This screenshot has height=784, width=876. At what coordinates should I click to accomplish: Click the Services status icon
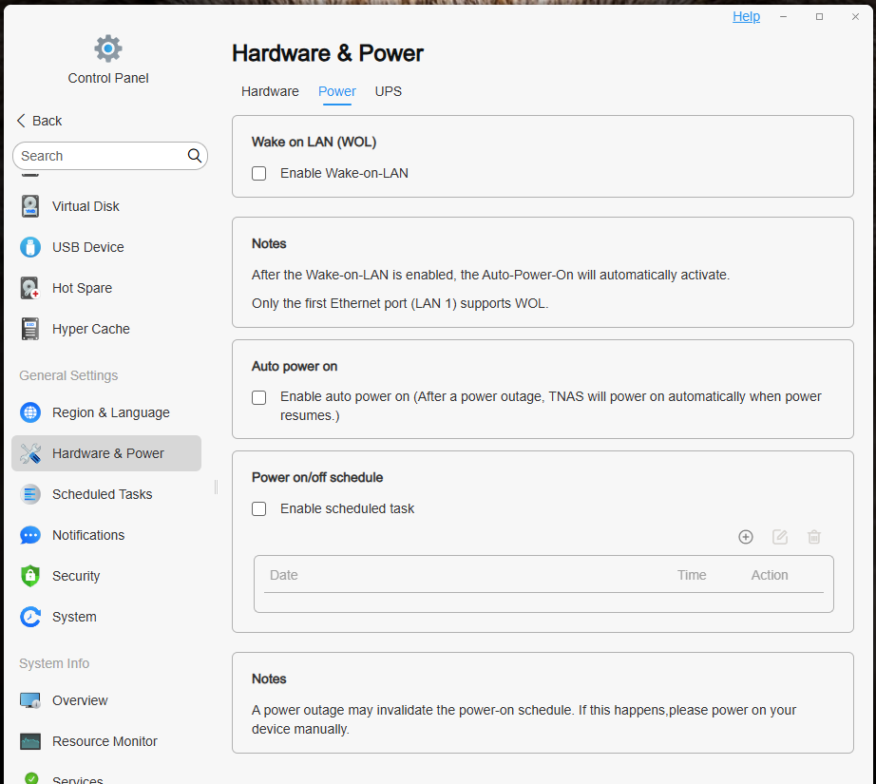[x=31, y=778]
